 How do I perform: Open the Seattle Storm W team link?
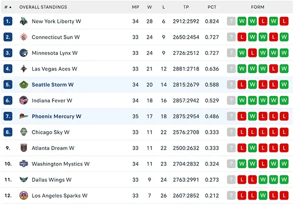(x=52, y=85)
